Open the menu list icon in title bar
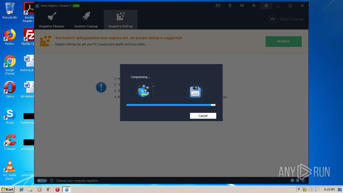 pyautogui.click(x=266, y=6)
